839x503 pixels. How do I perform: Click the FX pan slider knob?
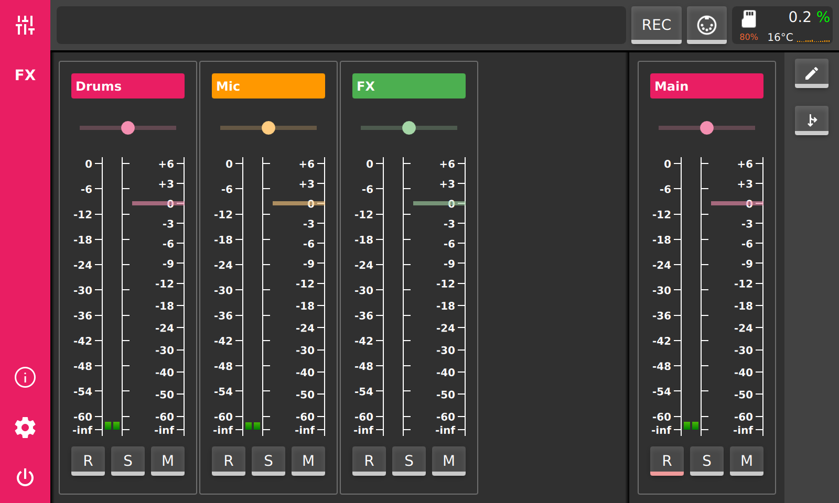409,128
